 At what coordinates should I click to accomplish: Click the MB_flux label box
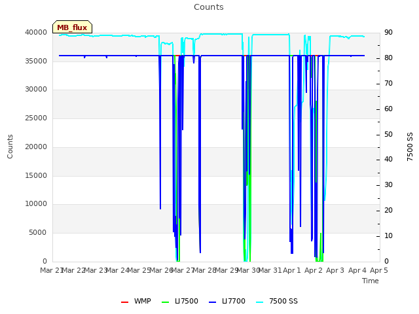[x=72, y=27]
